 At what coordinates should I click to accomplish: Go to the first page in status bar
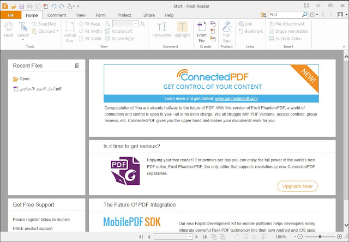(x=141, y=237)
